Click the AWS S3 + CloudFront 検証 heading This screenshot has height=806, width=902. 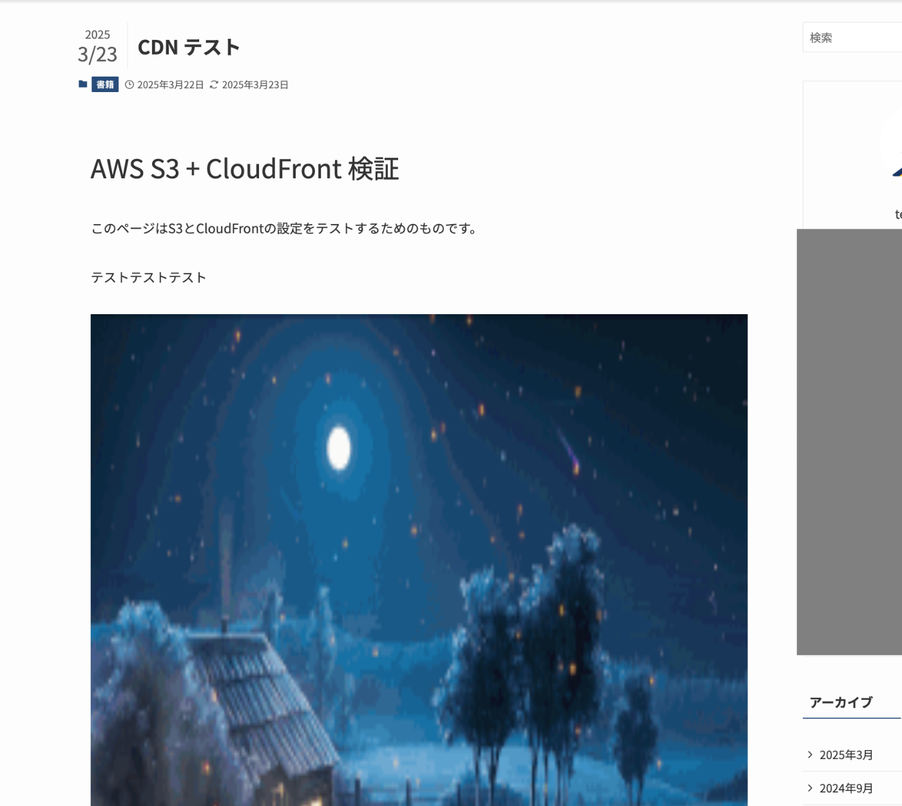pos(245,169)
